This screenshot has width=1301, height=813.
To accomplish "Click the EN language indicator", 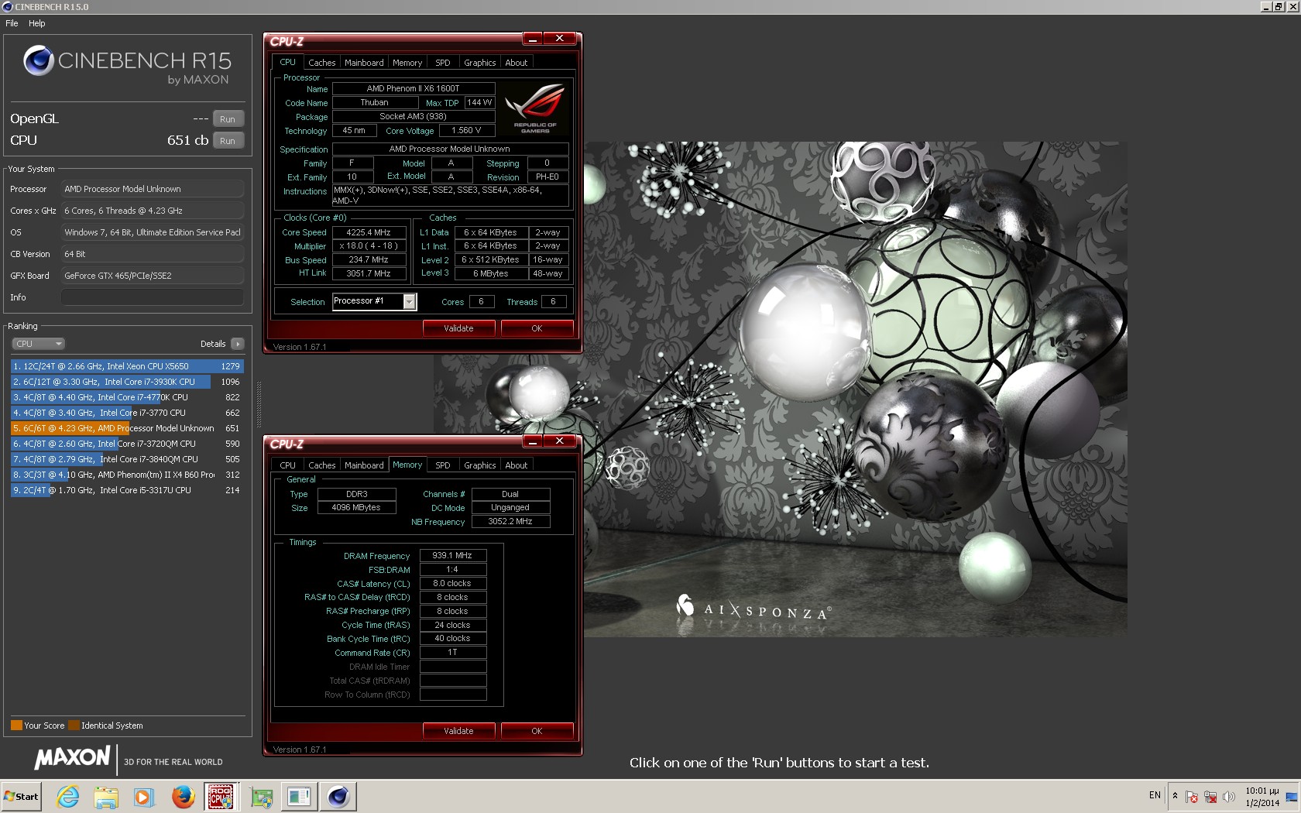I will point(1155,795).
